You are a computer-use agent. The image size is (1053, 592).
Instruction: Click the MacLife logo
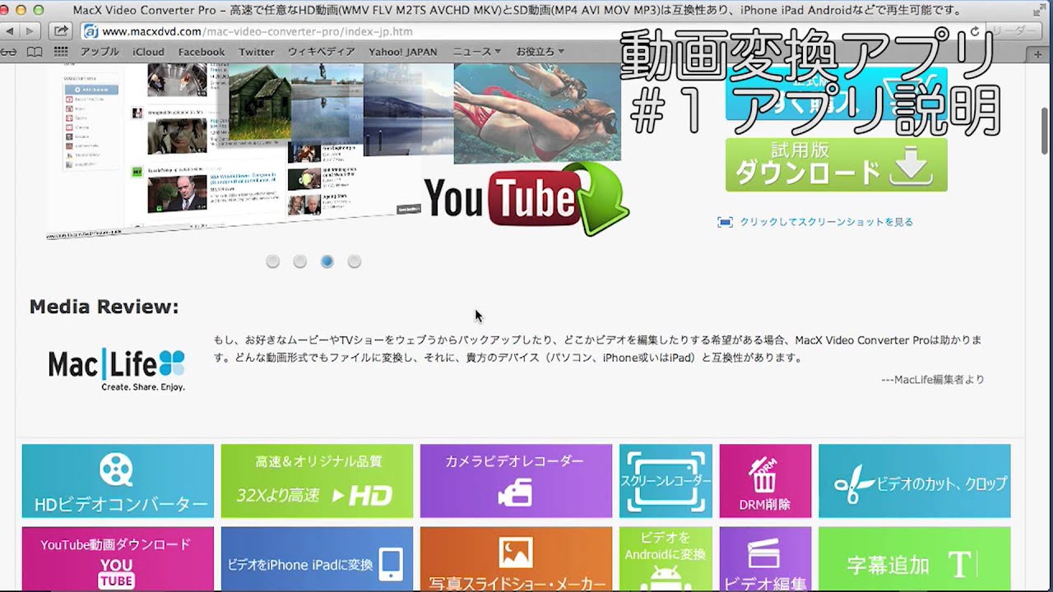coord(116,368)
